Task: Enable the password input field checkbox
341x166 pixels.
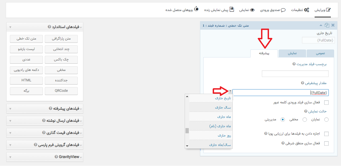Action: [x=327, y=103]
